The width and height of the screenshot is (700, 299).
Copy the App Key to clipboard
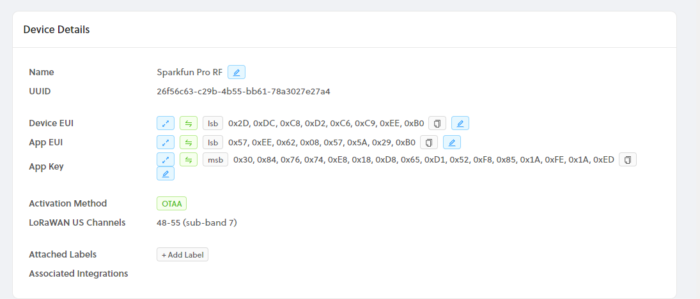coord(628,160)
